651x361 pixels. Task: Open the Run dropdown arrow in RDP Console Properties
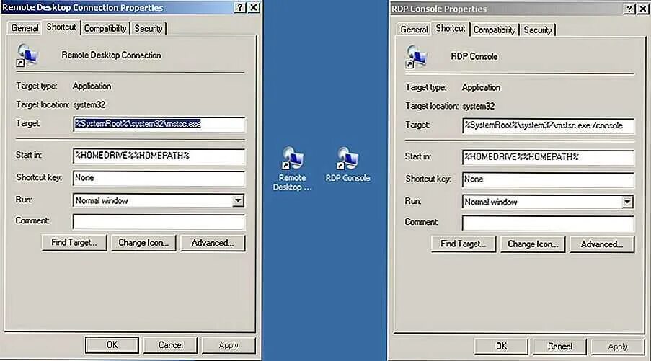627,202
